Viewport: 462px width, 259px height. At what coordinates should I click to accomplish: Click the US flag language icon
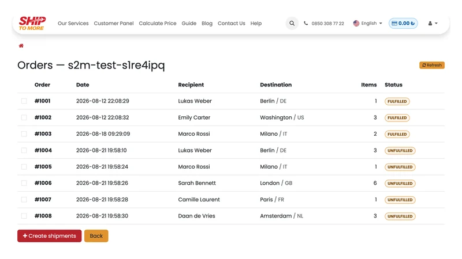tap(356, 23)
